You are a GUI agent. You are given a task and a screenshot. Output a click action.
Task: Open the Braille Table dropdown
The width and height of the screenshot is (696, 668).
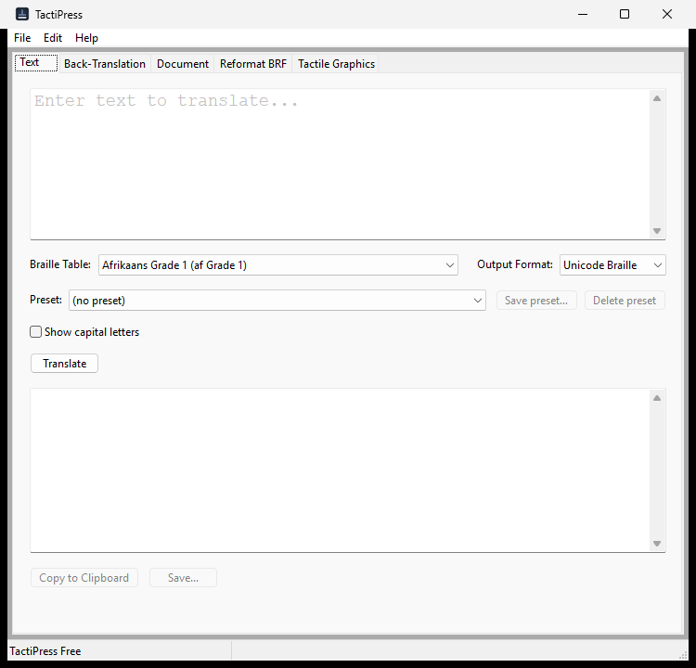point(278,265)
